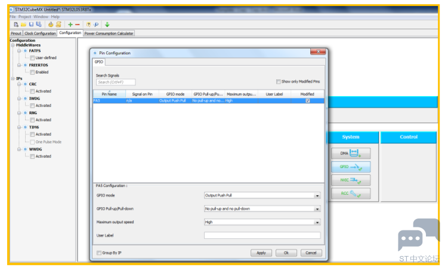
Task: Open the GPIO system configuration button
Action: [x=351, y=167]
